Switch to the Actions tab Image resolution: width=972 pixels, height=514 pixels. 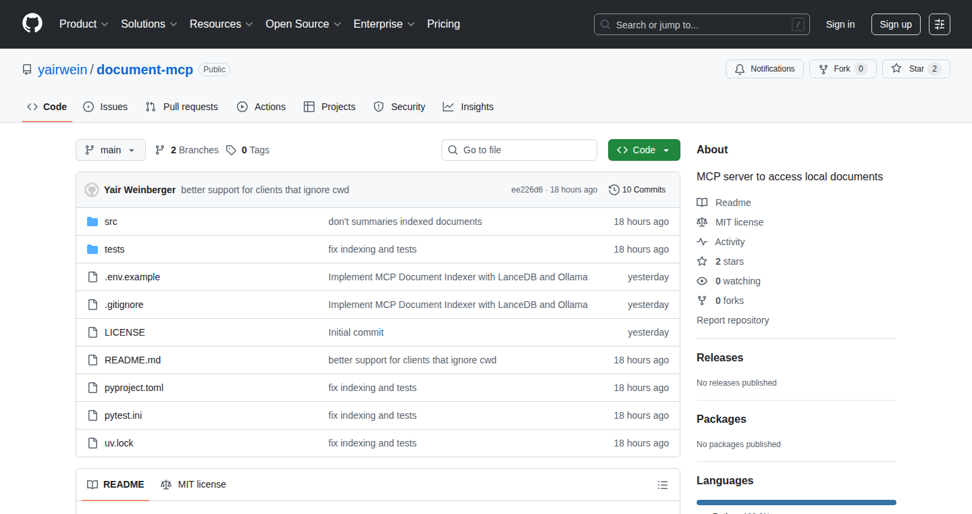point(261,107)
